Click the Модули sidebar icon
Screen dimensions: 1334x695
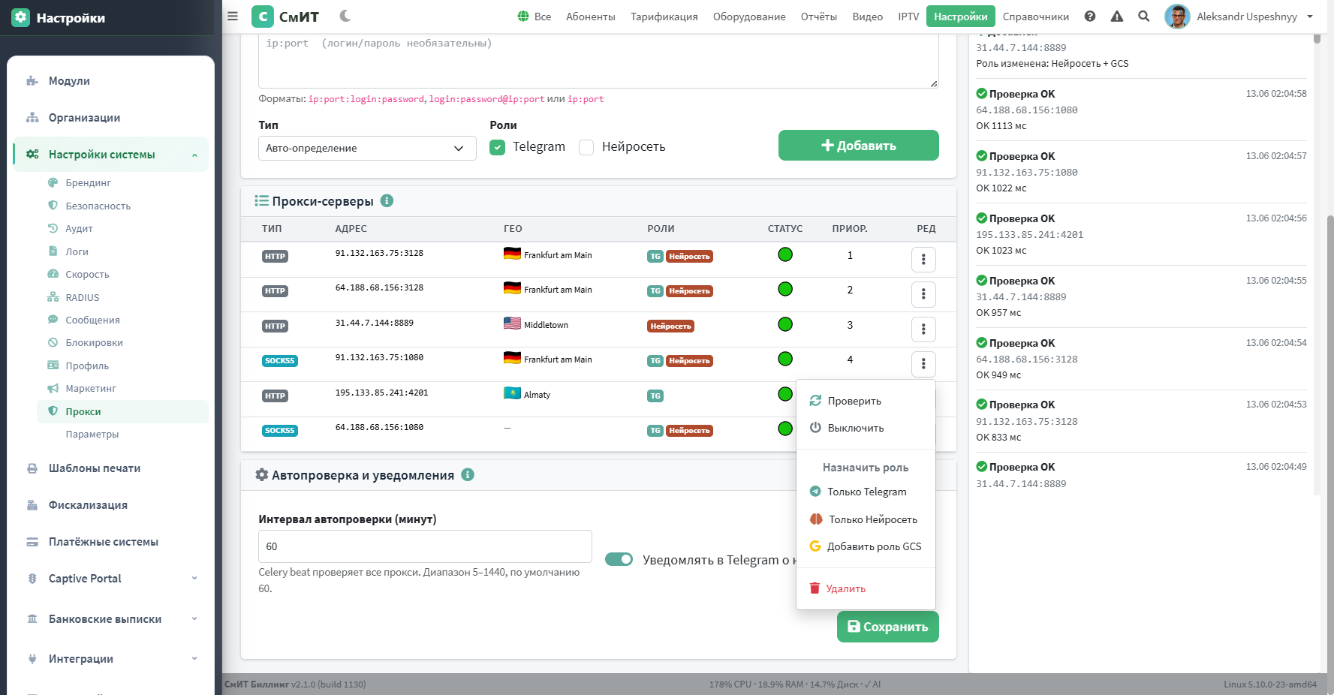point(32,81)
